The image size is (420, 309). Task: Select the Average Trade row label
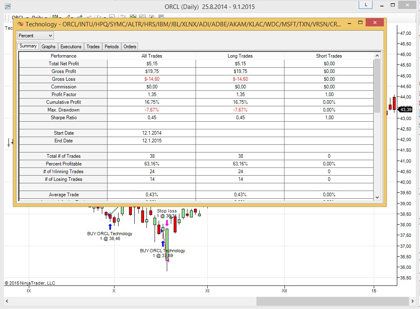pyautogui.click(x=63, y=195)
